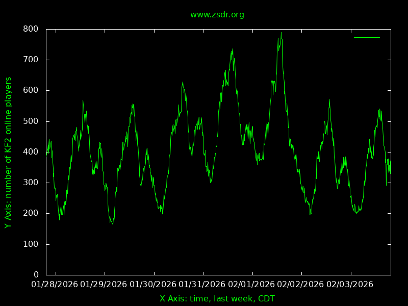Click the 0 value on Y axis
This screenshot has width=408, height=306.
36,275
